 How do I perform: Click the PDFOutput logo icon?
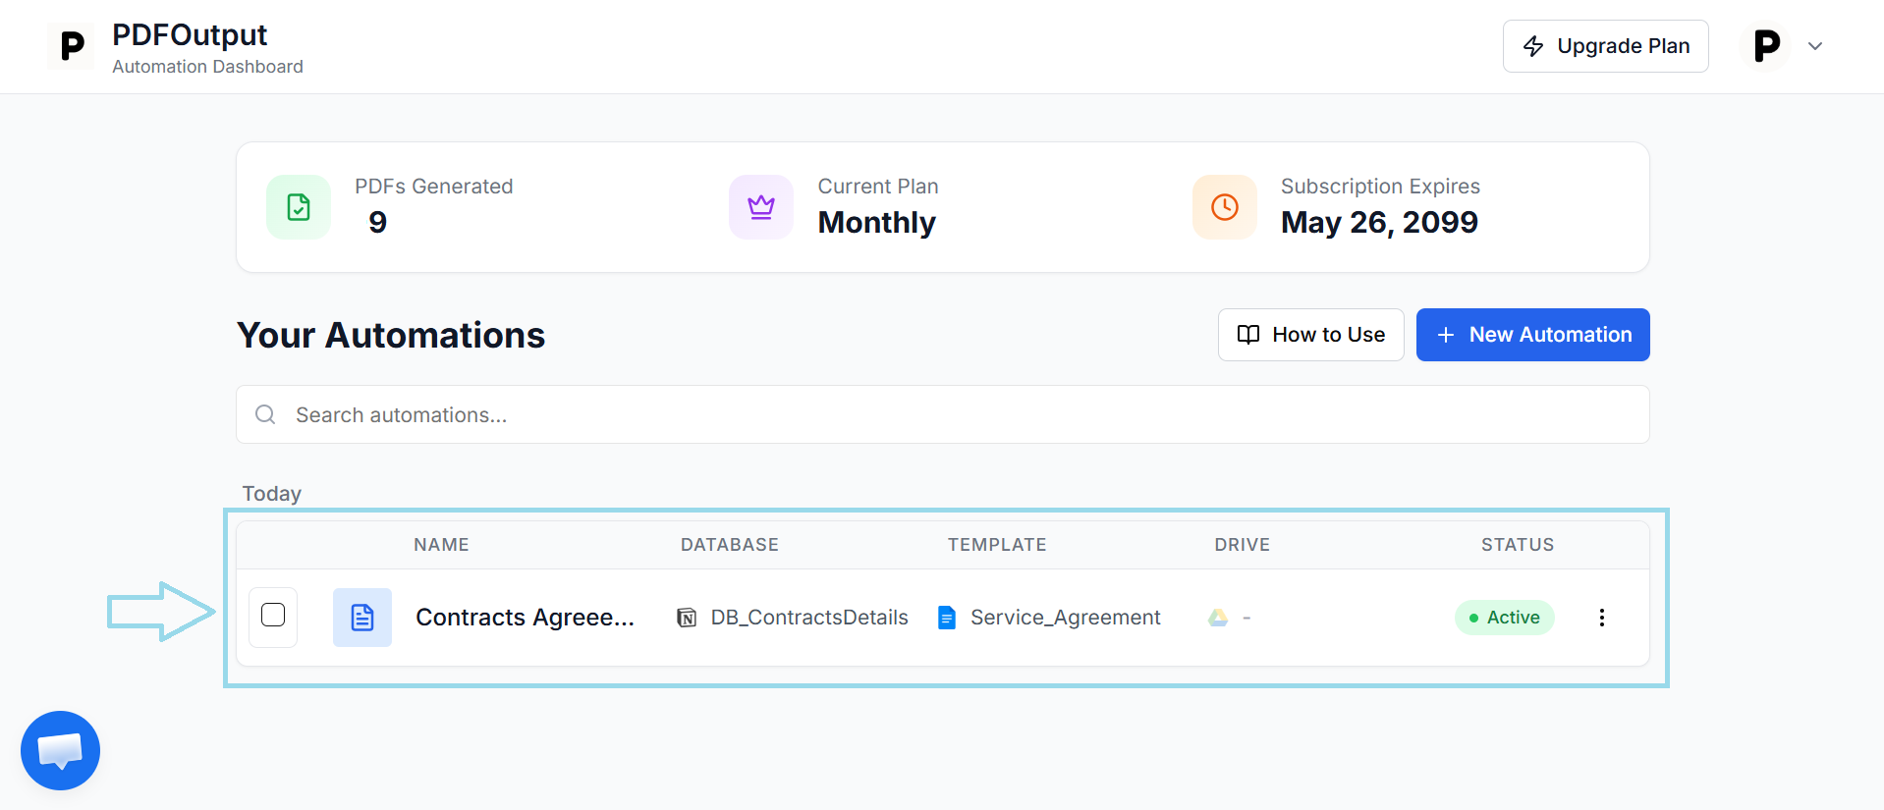(71, 46)
